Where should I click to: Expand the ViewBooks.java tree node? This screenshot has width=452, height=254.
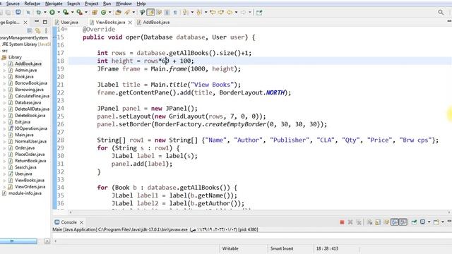click(x=4, y=181)
